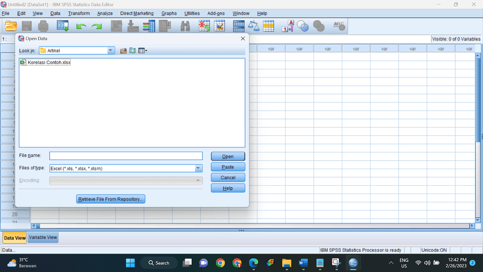Expand the Files of type dropdown
The width and height of the screenshot is (483, 272).
coord(199,169)
